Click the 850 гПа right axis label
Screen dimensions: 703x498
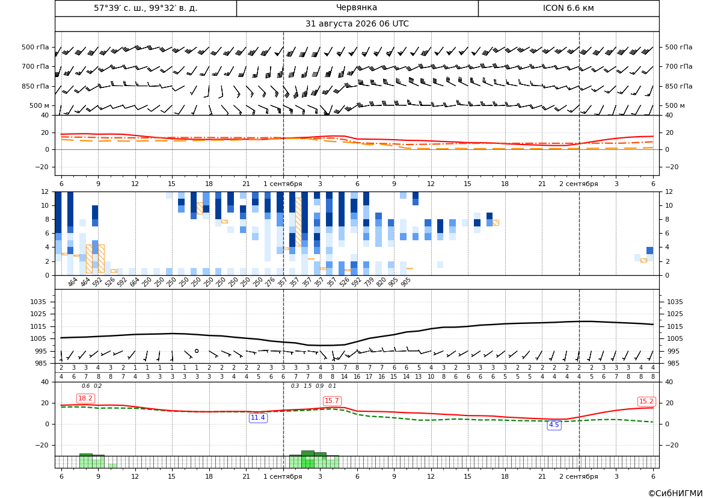[x=679, y=86]
